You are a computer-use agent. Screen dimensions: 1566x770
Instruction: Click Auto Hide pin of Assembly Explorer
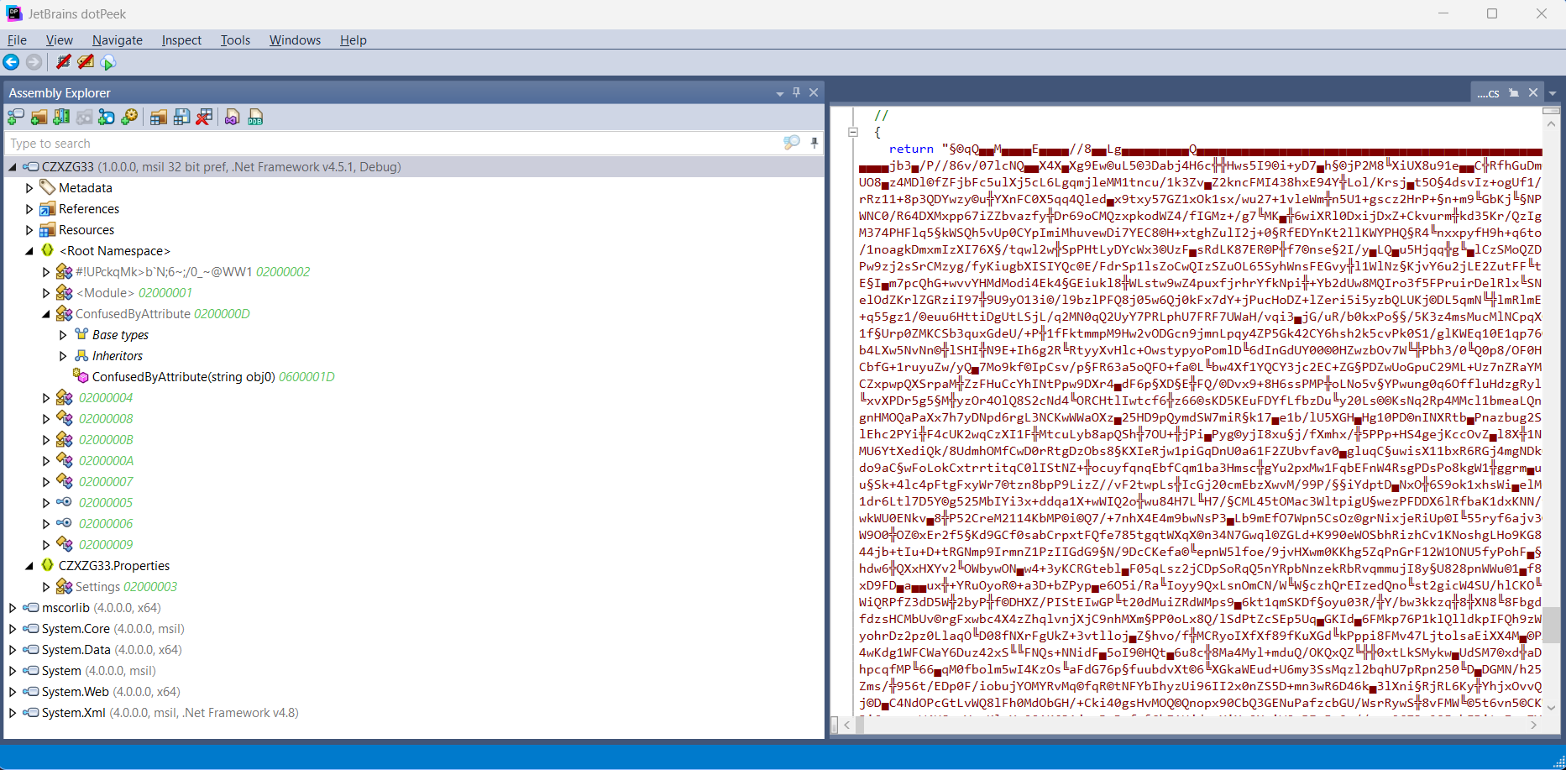(x=797, y=92)
